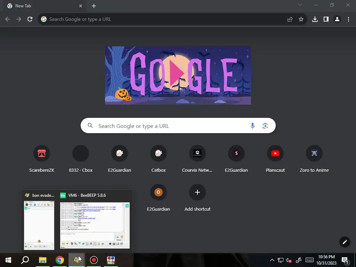This screenshot has width=356, height=267.
Task: Open the notification center icon
Action: point(345,260)
